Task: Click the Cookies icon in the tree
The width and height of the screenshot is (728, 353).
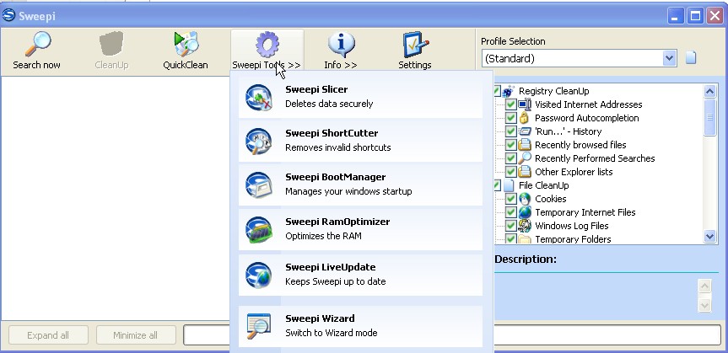Action: point(525,199)
